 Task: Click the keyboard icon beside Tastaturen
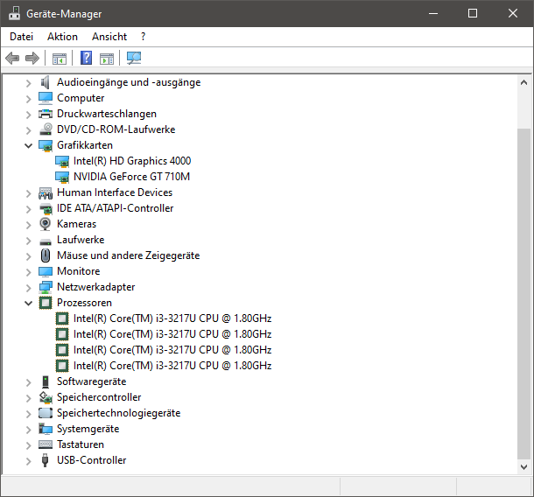coord(46,444)
